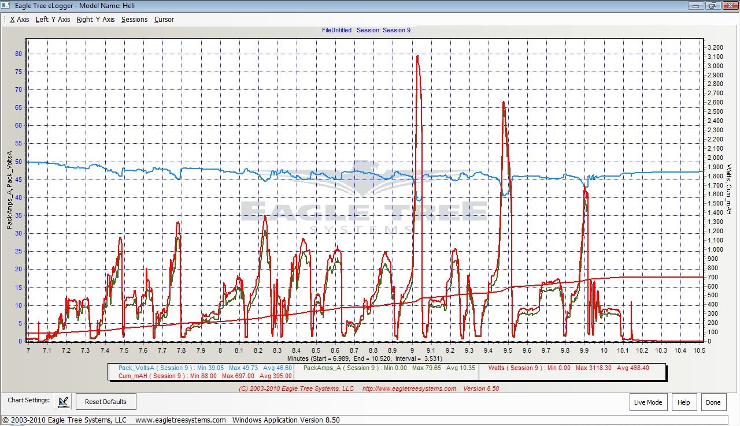Open the Left Y Axis menu
The image size is (740, 426).
click(x=53, y=20)
